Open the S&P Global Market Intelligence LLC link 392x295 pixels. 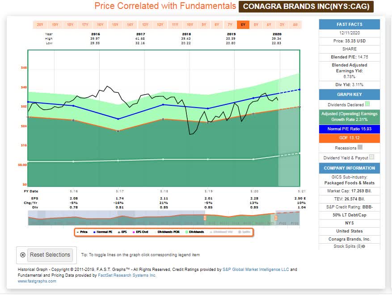click(257, 269)
